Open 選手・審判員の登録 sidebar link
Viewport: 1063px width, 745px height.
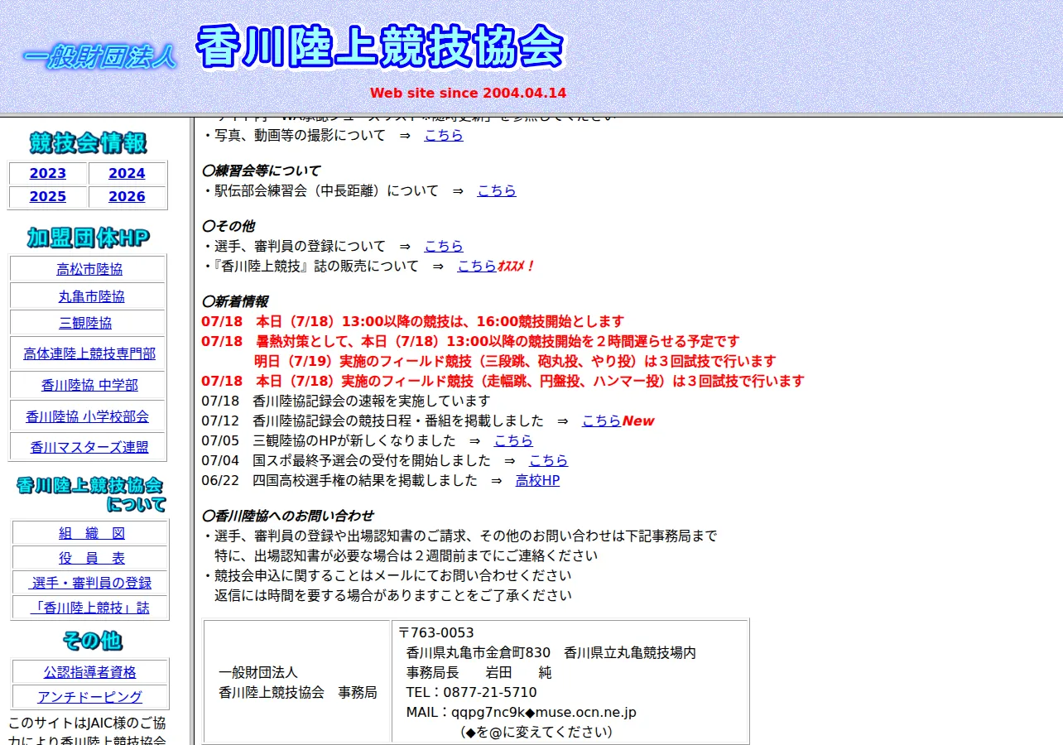92,583
